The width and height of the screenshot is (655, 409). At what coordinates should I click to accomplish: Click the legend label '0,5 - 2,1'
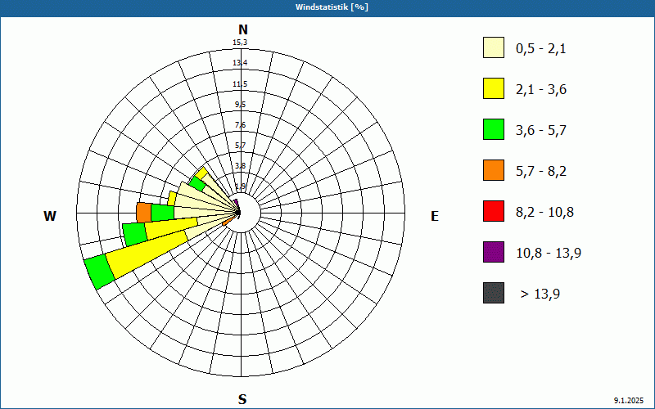pos(541,49)
